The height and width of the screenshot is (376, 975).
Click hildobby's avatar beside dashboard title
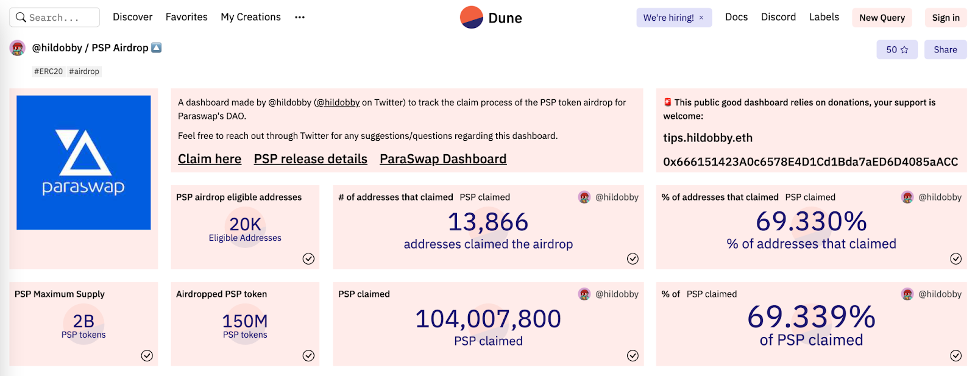point(18,48)
